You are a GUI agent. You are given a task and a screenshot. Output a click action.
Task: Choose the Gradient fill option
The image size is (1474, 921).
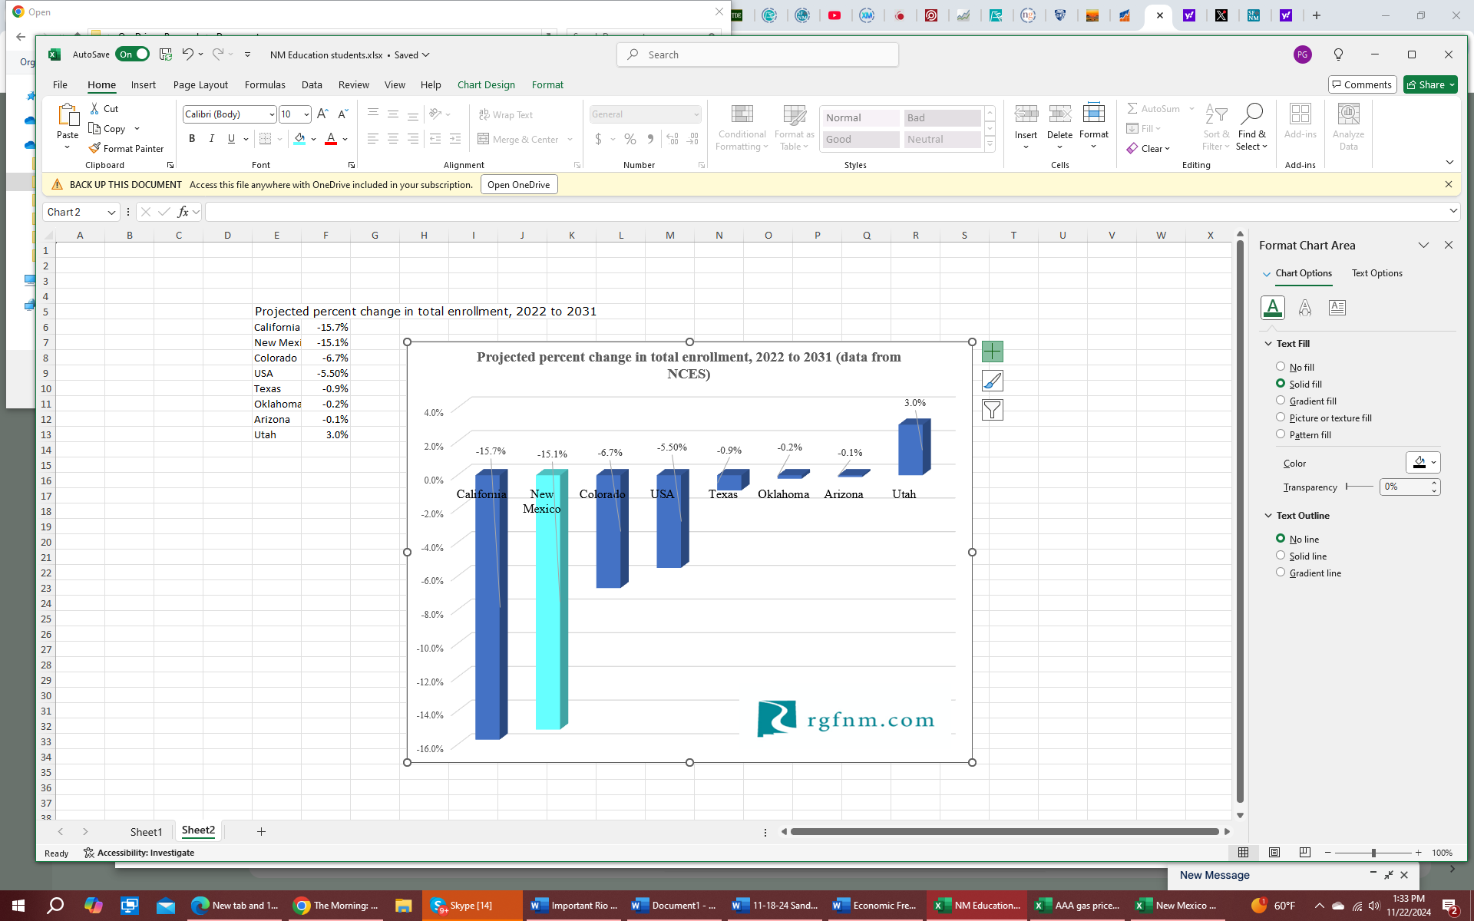click(1281, 401)
